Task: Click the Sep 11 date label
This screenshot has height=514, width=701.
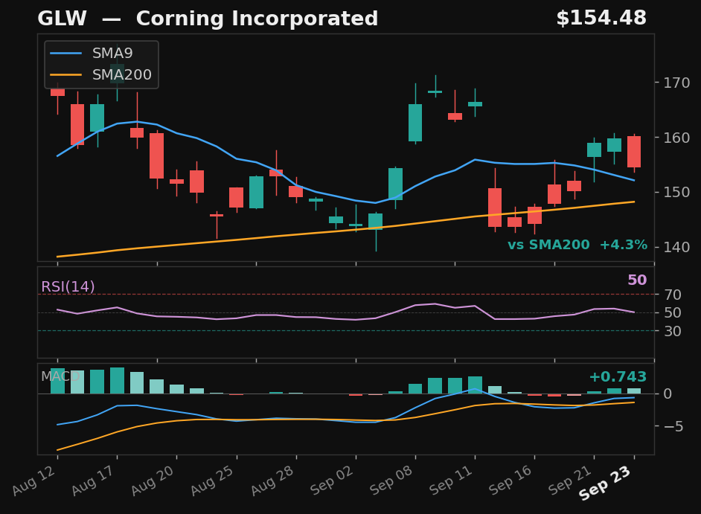Action: (x=452, y=480)
